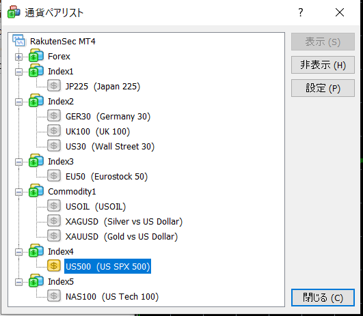This screenshot has height=316, width=363.
Task: Click the 非表示 (H) hide button
Action: click(x=323, y=65)
